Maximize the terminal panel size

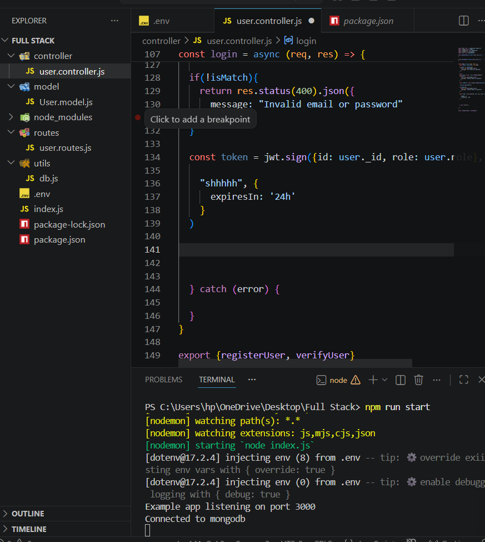[x=464, y=380]
